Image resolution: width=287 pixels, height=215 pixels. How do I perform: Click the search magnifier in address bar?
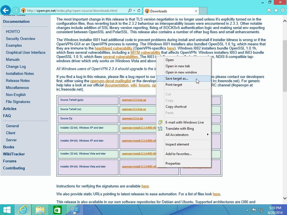point(130,11)
